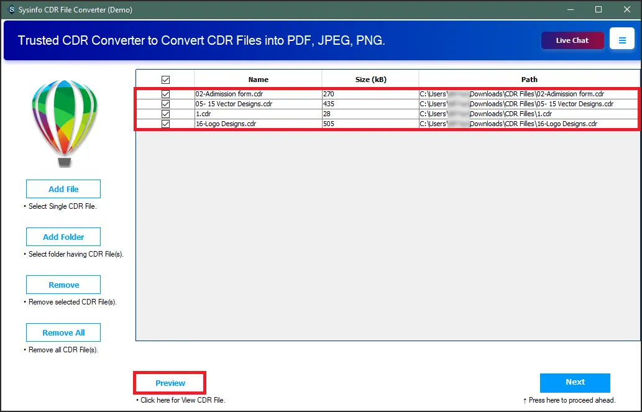Click Next to proceed ahead
Viewport: 642px width, 412px height.
[575, 382]
